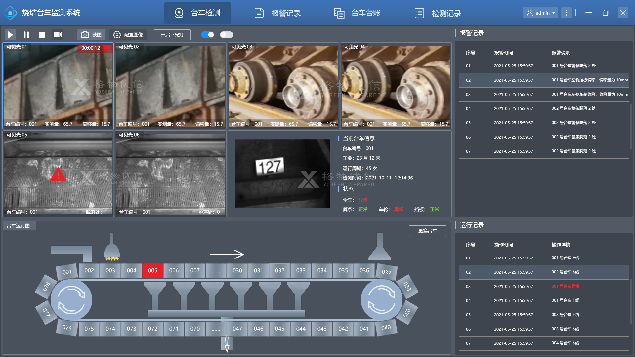This screenshot has width=635, height=357.
Task: Click 更换台车 button
Action: pyautogui.click(x=427, y=231)
